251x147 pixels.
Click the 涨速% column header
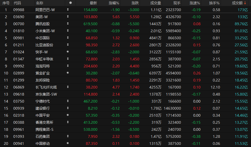pyautogui.click(x=195, y=3)
